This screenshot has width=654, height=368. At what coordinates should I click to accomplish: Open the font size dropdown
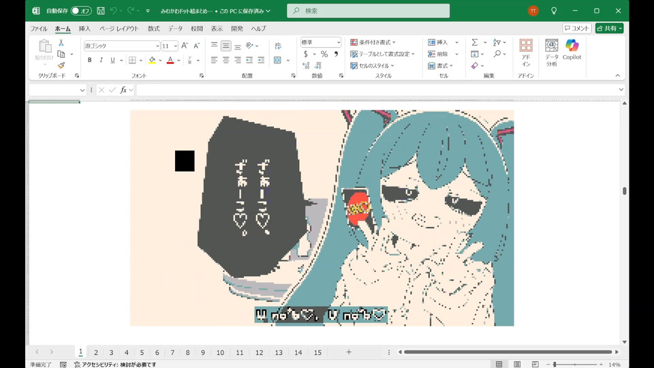click(176, 46)
